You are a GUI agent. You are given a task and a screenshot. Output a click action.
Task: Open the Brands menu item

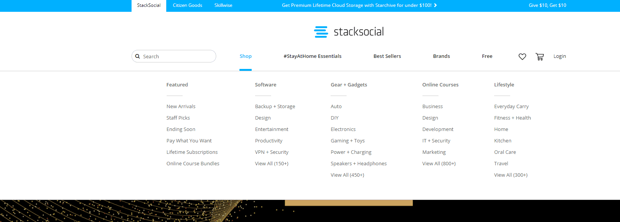click(x=442, y=56)
